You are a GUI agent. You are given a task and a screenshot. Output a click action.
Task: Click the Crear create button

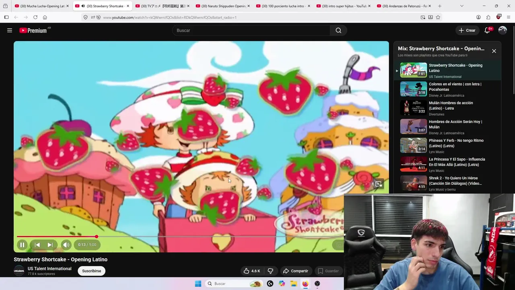tap(467, 30)
